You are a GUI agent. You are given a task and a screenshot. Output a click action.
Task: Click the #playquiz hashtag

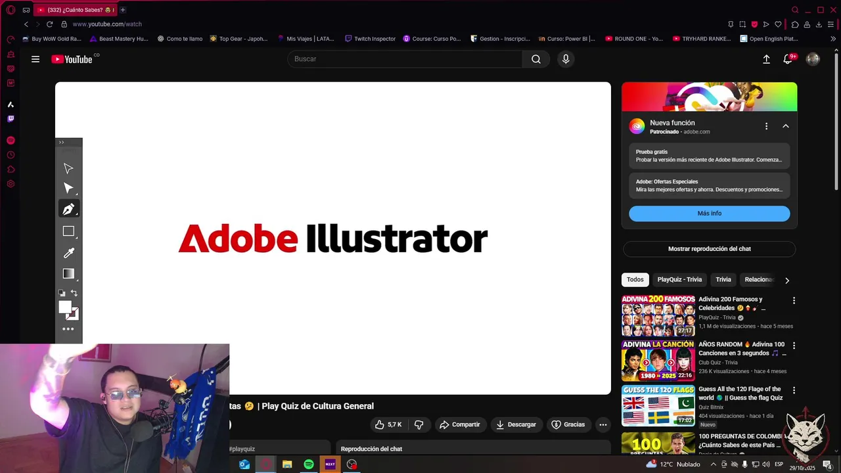[x=242, y=449]
